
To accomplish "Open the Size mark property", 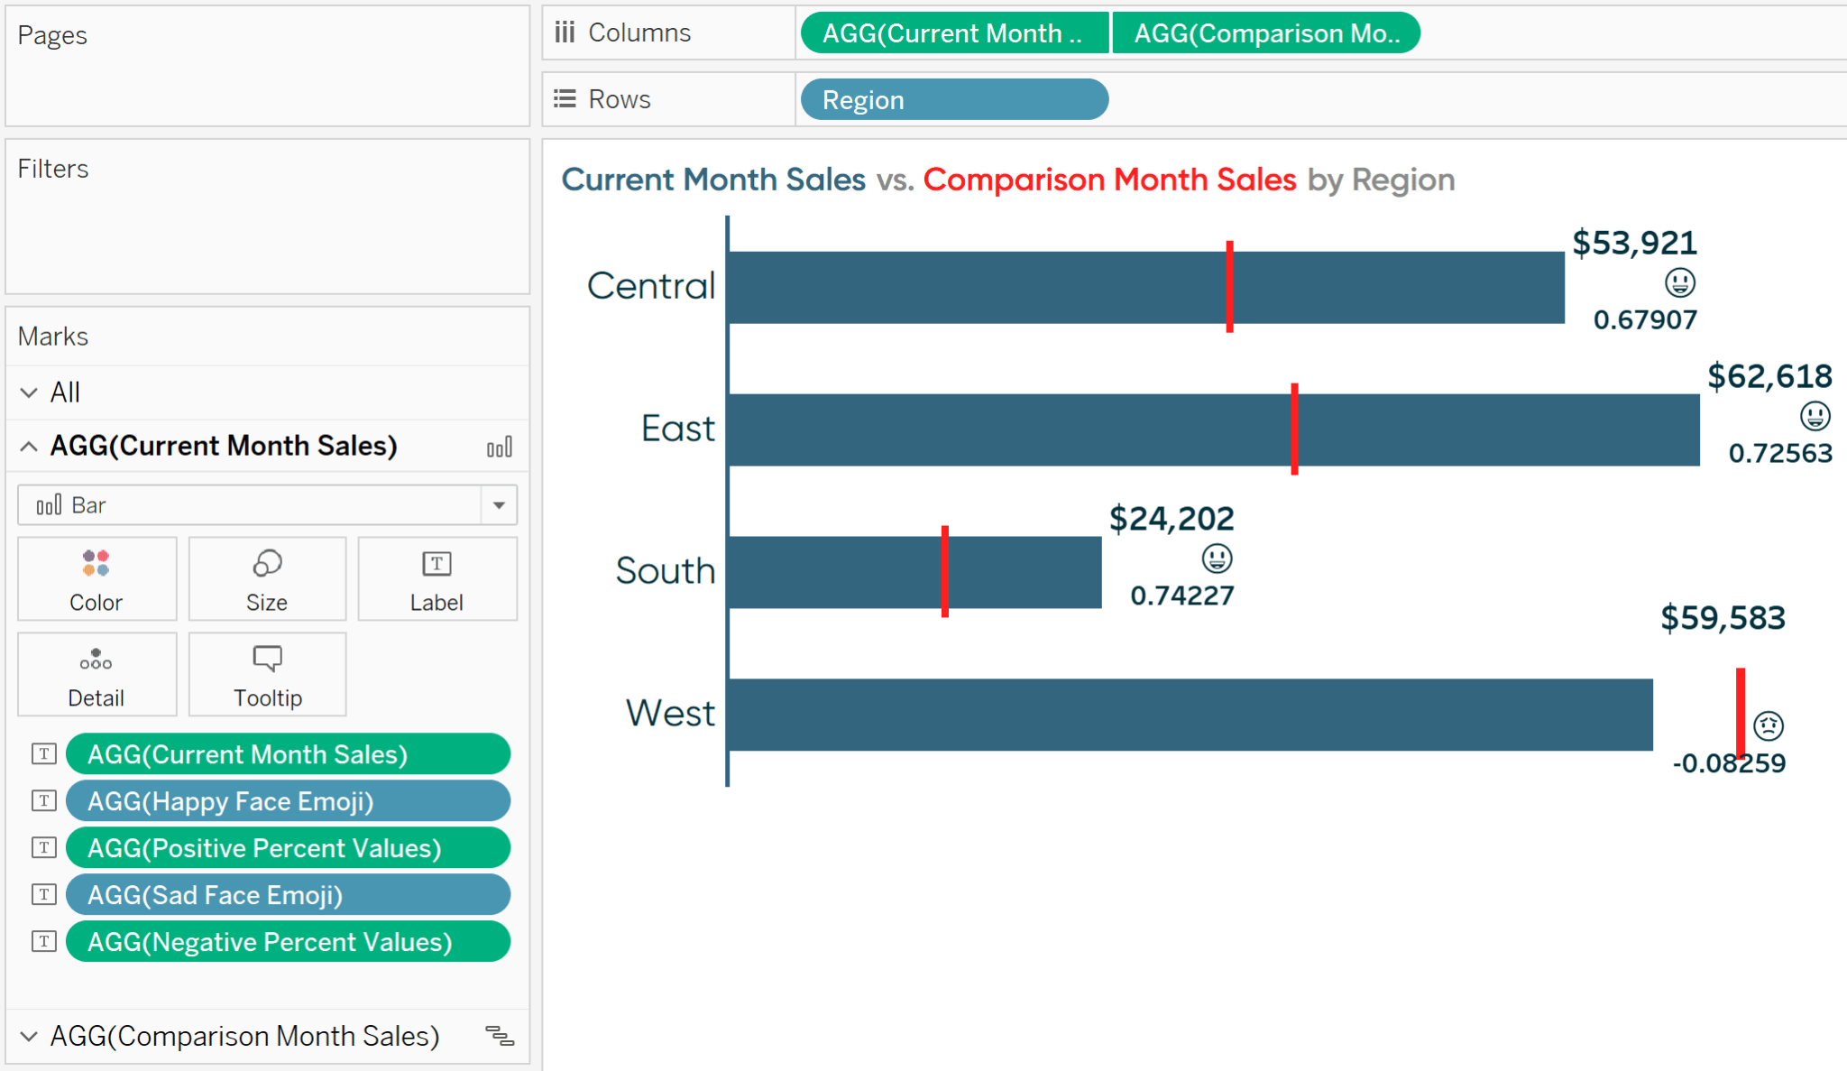I will pyautogui.click(x=266, y=578).
